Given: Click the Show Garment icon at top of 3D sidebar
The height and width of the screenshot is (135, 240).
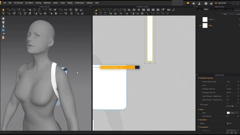Looking at the screenshot, I should 3,19.
